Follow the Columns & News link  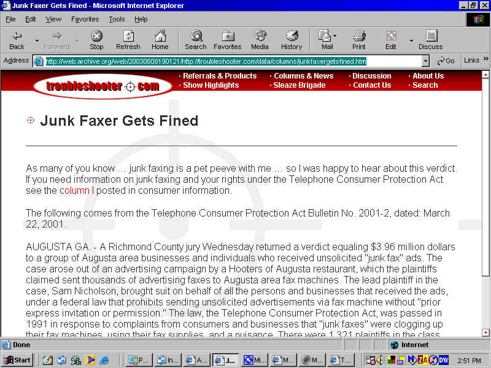click(x=303, y=75)
